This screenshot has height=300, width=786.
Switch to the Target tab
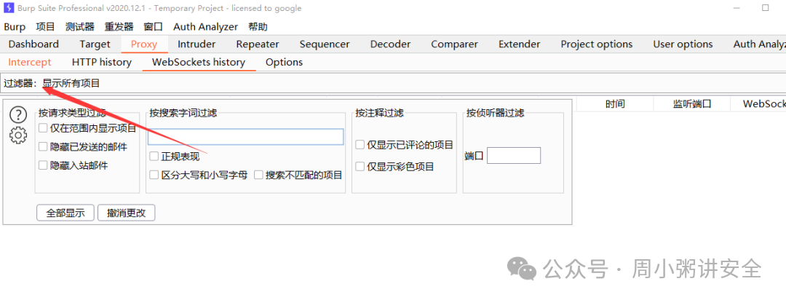point(95,44)
